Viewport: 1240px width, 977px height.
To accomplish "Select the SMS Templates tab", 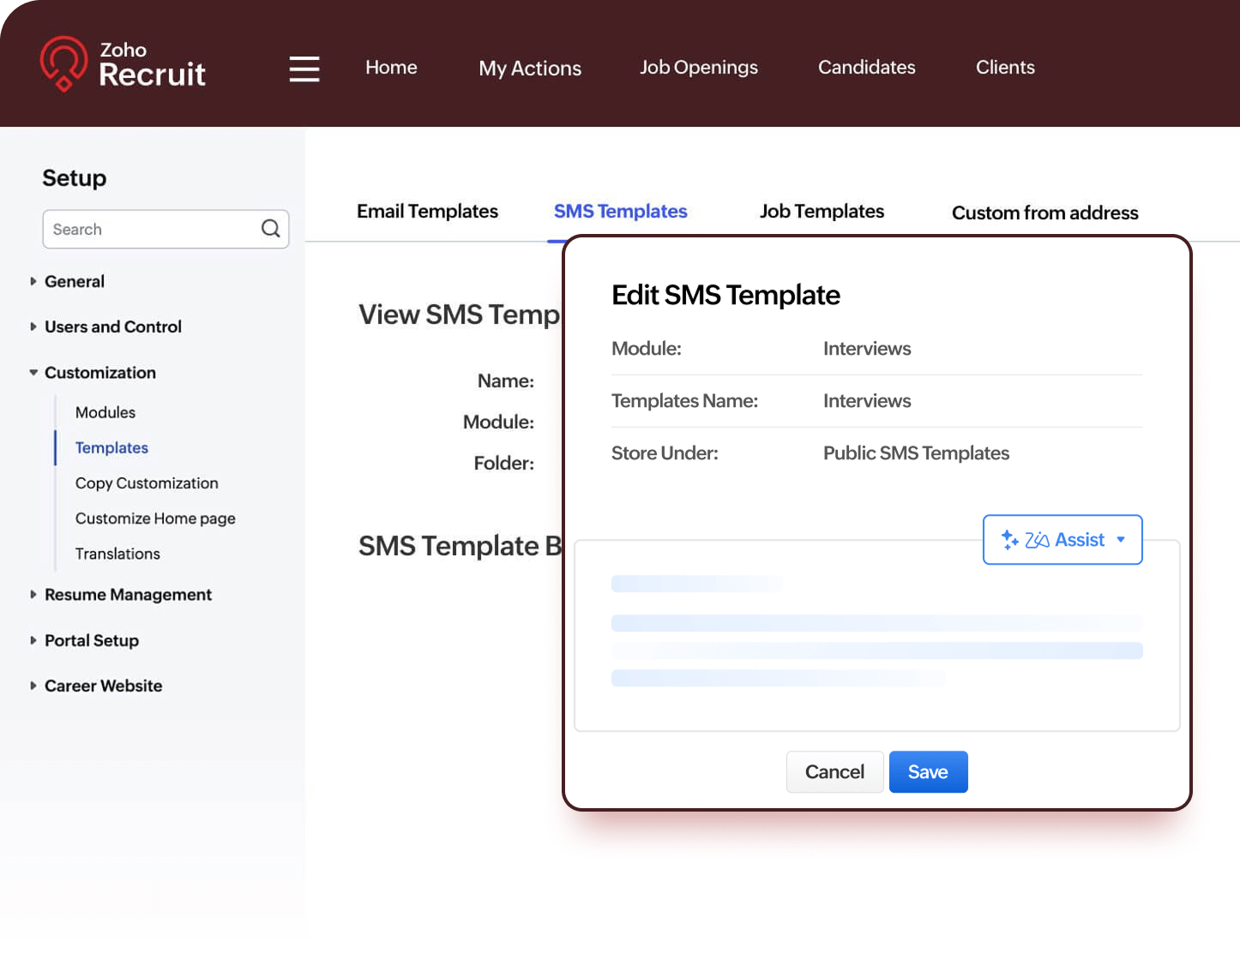I will (621, 211).
